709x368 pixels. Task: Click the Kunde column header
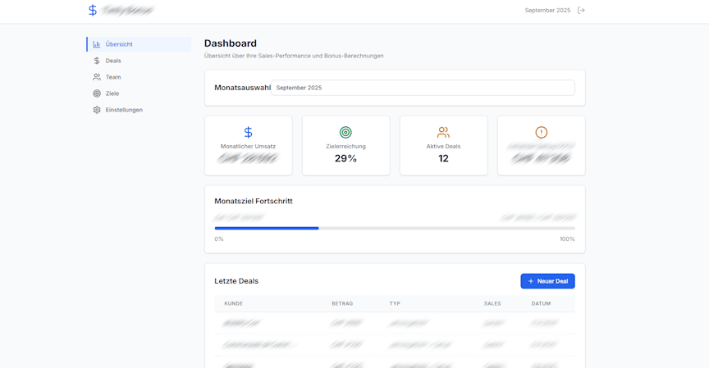[234, 303]
